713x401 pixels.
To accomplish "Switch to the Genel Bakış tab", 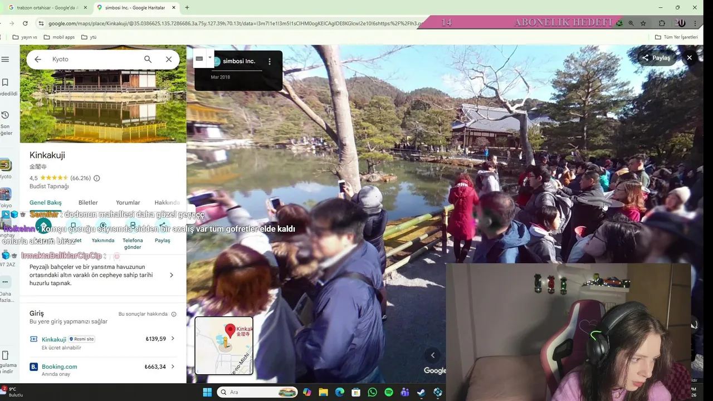I will coord(46,203).
